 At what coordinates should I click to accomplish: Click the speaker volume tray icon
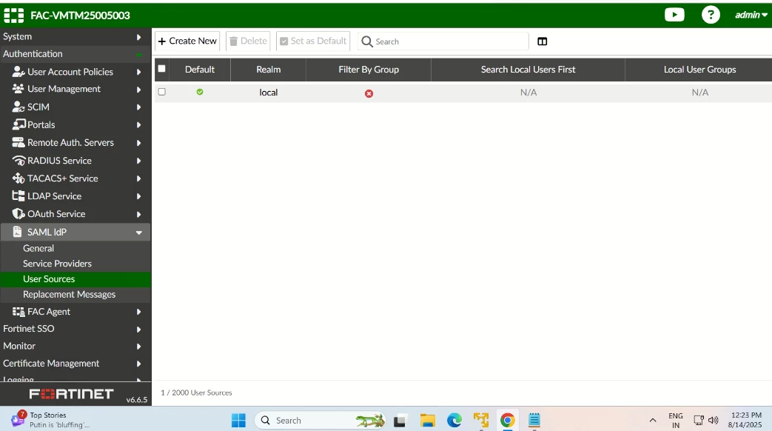(x=713, y=420)
